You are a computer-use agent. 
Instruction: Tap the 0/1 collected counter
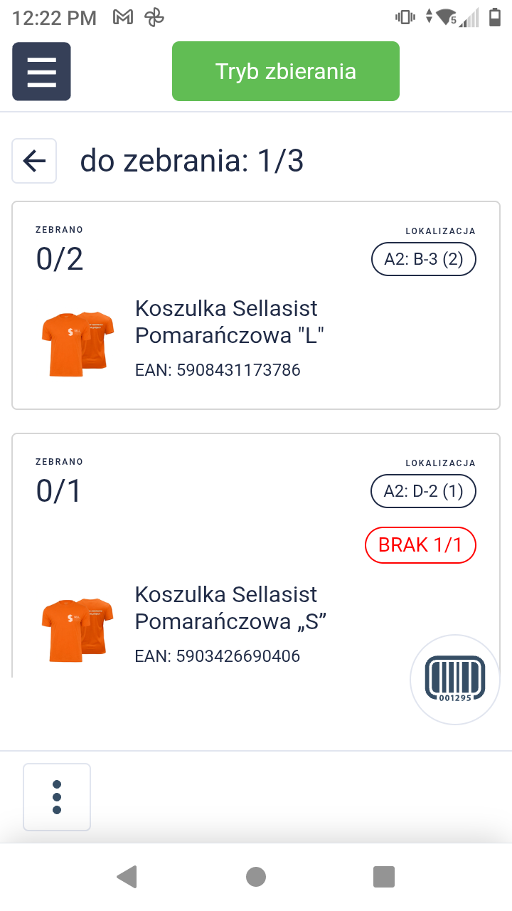click(59, 492)
